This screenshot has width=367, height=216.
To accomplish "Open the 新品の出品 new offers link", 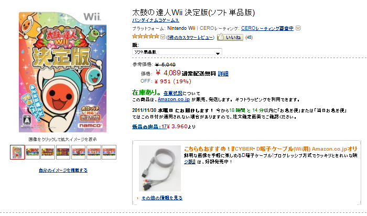I will tap(149, 127).
